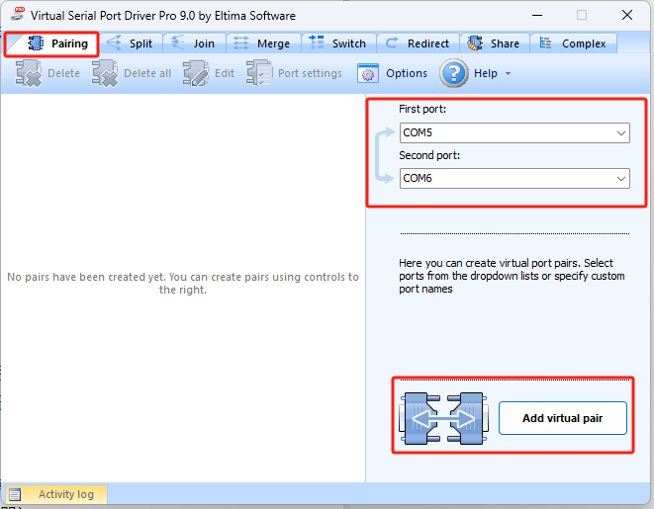Image resolution: width=654 pixels, height=509 pixels.
Task: Click the 'Second port:' label
Action: coord(429,155)
